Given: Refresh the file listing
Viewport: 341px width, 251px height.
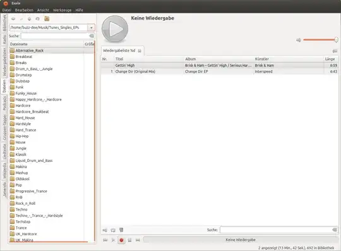Looking at the screenshot, I should [x=37, y=19].
